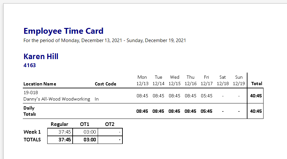Screen dimensions: 287x159
Task: Select employee ID 4163
Action: [30, 65]
